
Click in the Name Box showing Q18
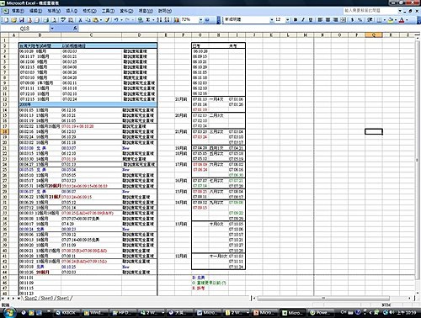[x=25, y=29]
